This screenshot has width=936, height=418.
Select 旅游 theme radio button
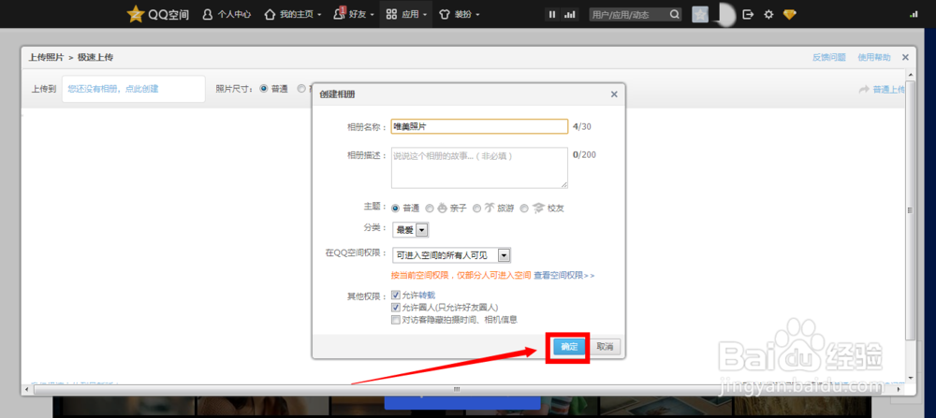click(x=476, y=209)
